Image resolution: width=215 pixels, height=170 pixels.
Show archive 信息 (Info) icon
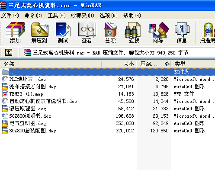[182, 30]
